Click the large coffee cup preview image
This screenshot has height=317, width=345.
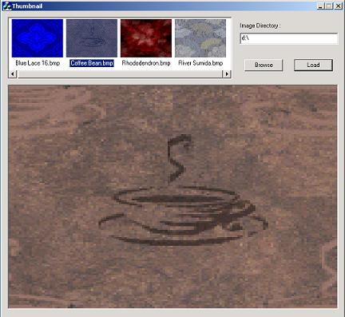(x=172, y=196)
